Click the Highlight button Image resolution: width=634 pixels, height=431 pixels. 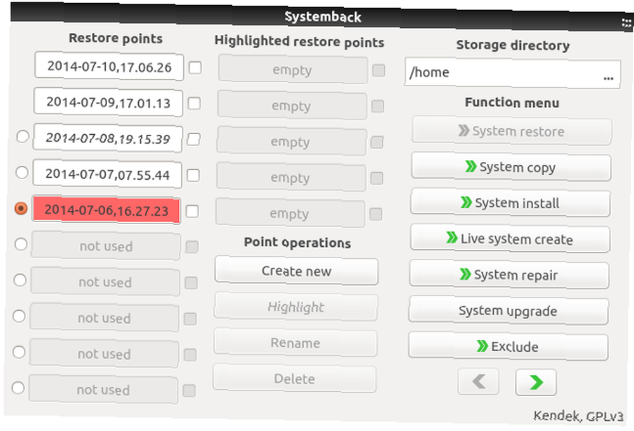(x=295, y=307)
